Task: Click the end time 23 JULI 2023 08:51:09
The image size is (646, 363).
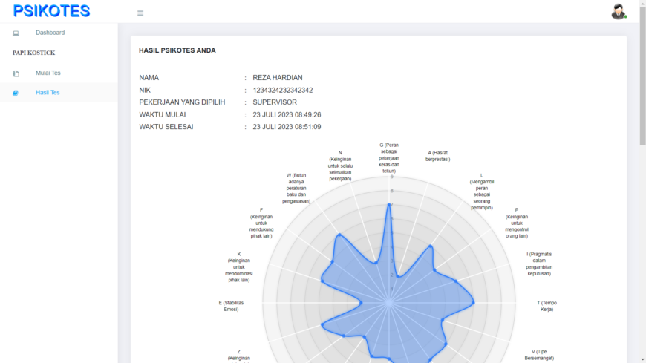Action: pyautogui.click(x=287, y=127)
